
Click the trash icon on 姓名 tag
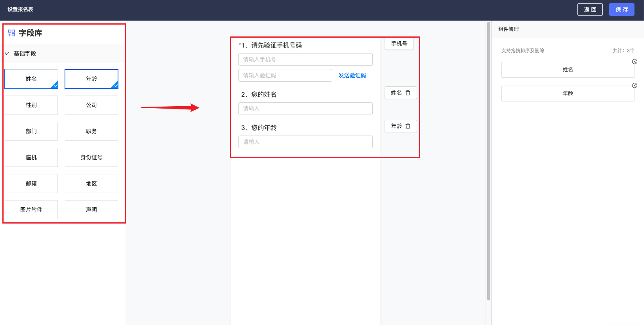click(x=408, y=93)
